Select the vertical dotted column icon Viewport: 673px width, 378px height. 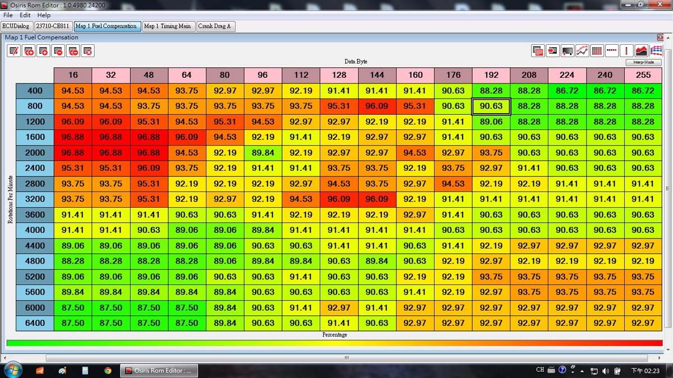[626, 51]
